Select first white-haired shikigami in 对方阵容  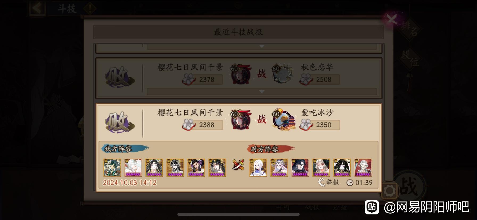pos(258,168)
